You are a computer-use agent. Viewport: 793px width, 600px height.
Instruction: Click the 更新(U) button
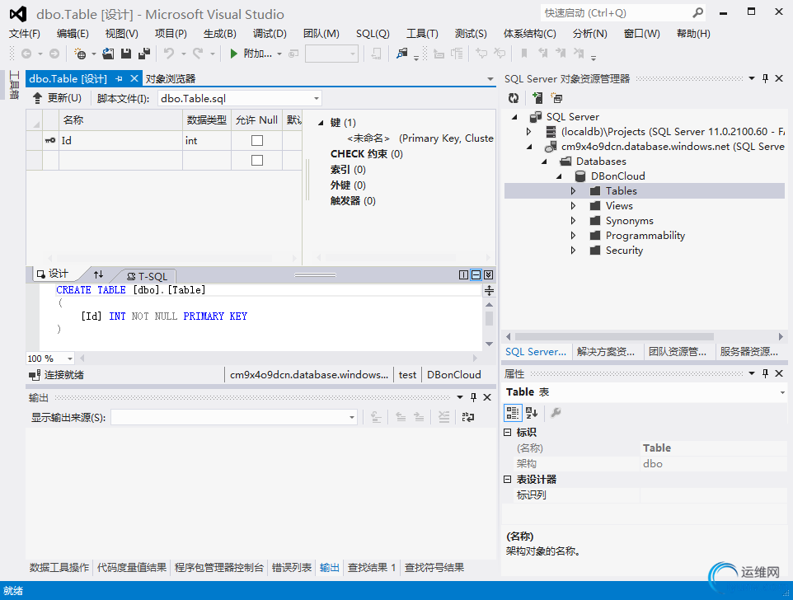(x=57, y=98)
